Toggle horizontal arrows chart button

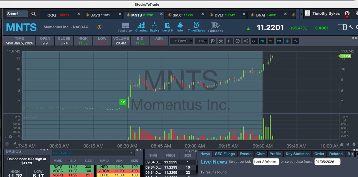pos(296,41)
